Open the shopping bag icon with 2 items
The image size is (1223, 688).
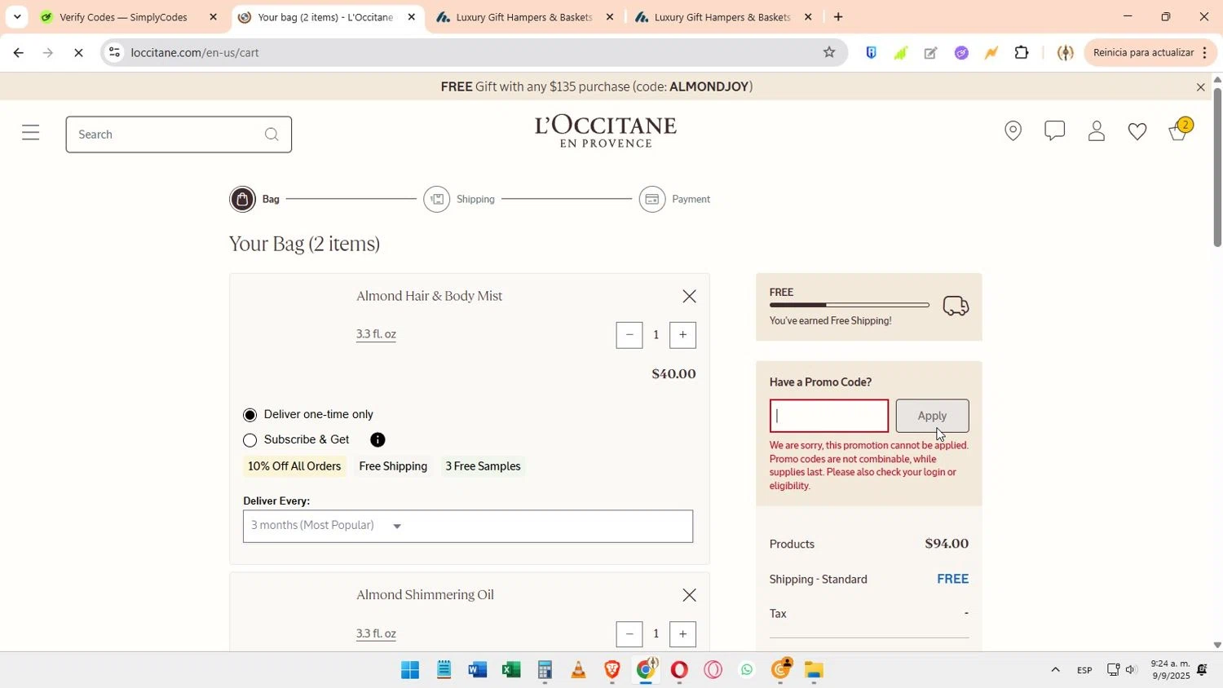[x=1180, y=130]
